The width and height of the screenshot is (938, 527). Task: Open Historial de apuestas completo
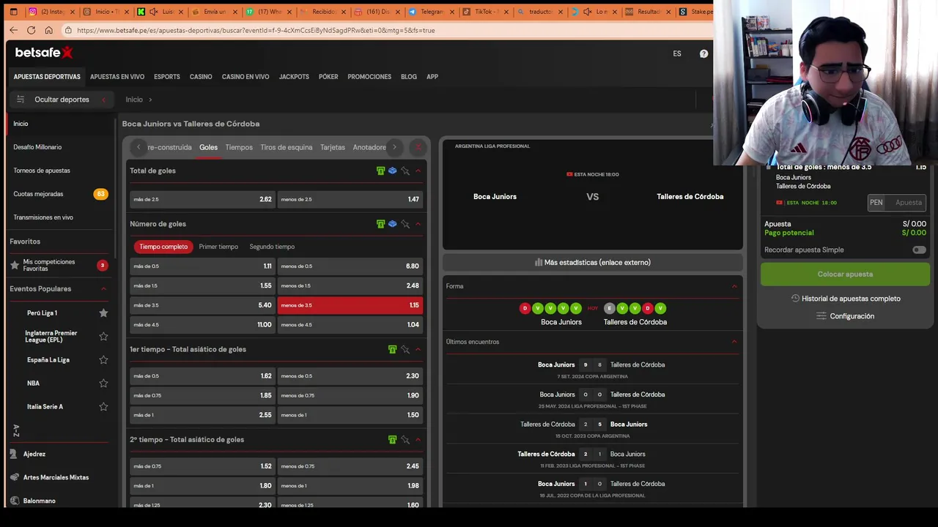click(851, 299)
